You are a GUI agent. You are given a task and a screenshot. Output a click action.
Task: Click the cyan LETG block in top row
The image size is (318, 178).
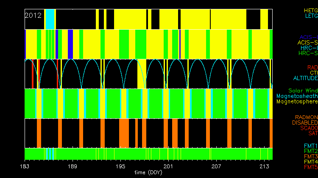(x=50, y=19)
